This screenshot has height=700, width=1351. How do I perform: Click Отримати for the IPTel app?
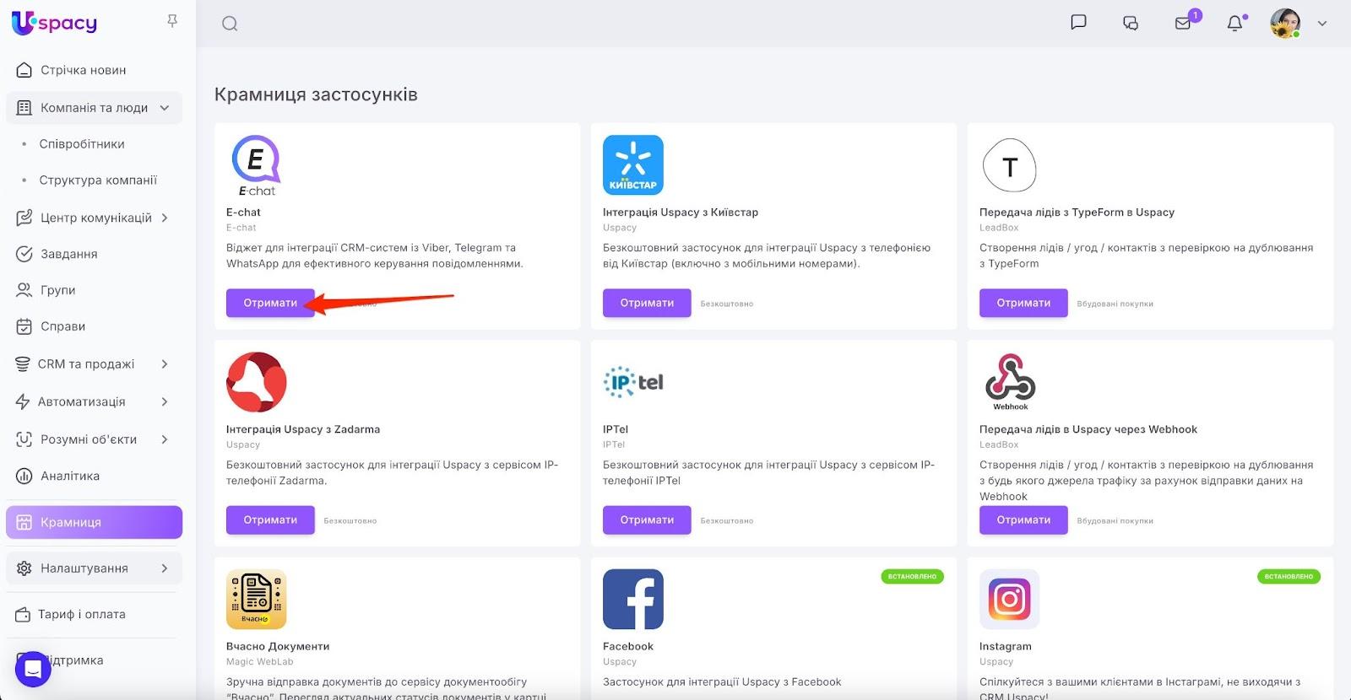647,520
